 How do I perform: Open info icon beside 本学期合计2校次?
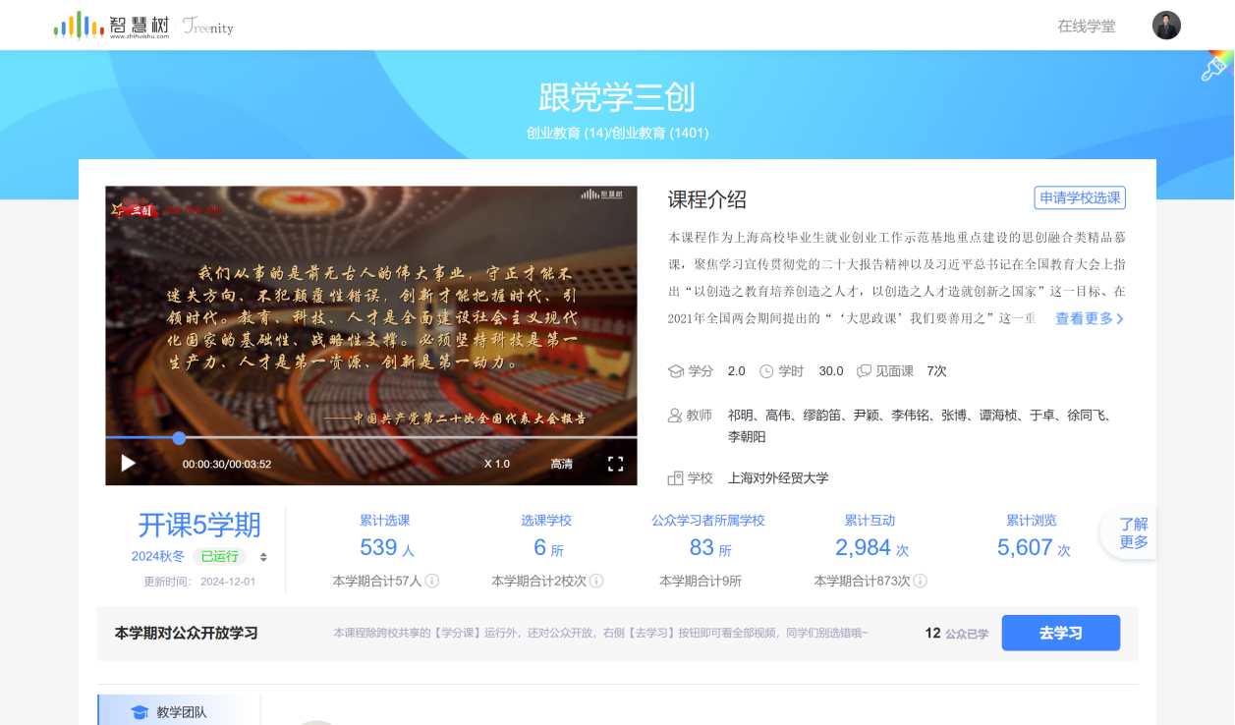click(x=595, y=581)
